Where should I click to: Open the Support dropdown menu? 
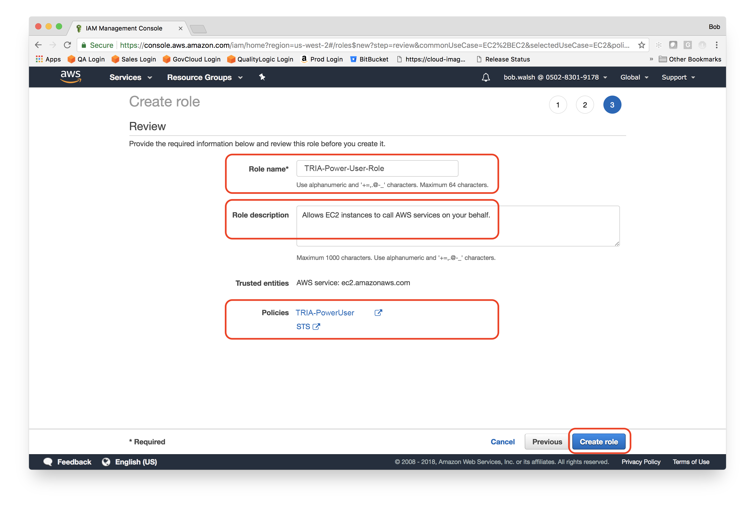click(678, 77)
